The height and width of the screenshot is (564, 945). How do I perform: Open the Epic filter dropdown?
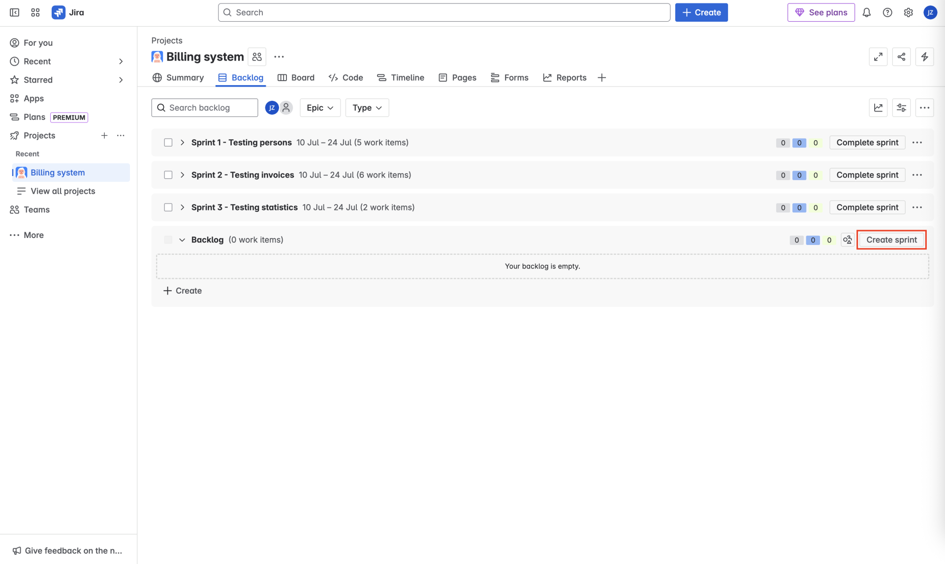coord(320,108)
